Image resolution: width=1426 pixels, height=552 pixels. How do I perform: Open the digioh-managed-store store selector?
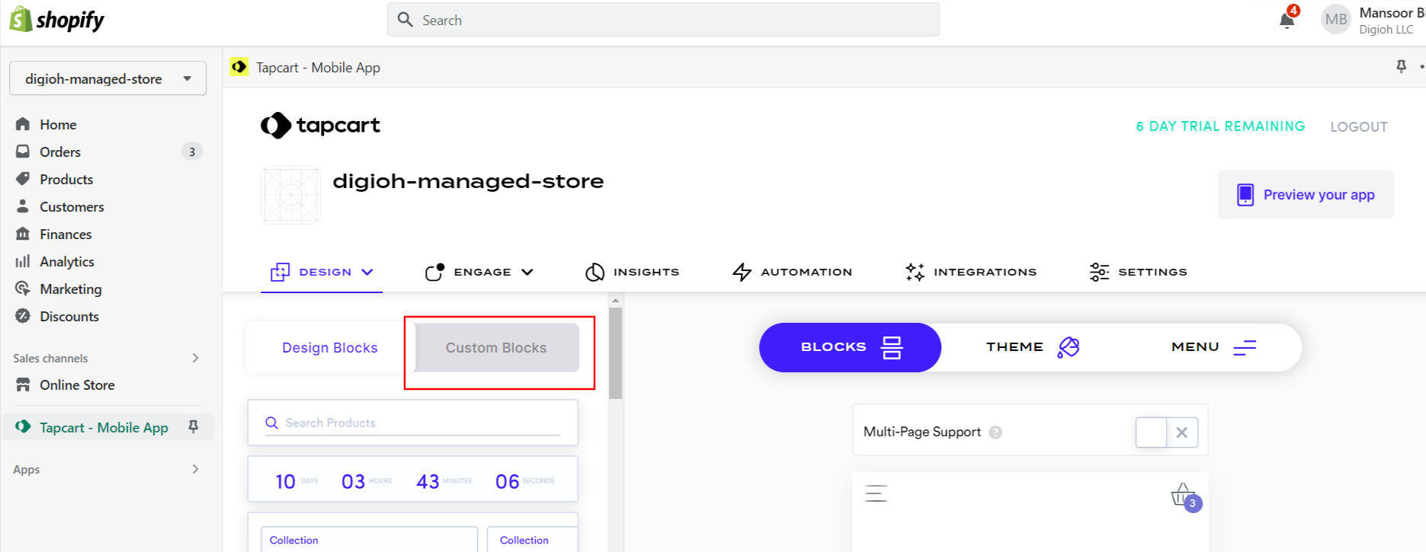107,78
